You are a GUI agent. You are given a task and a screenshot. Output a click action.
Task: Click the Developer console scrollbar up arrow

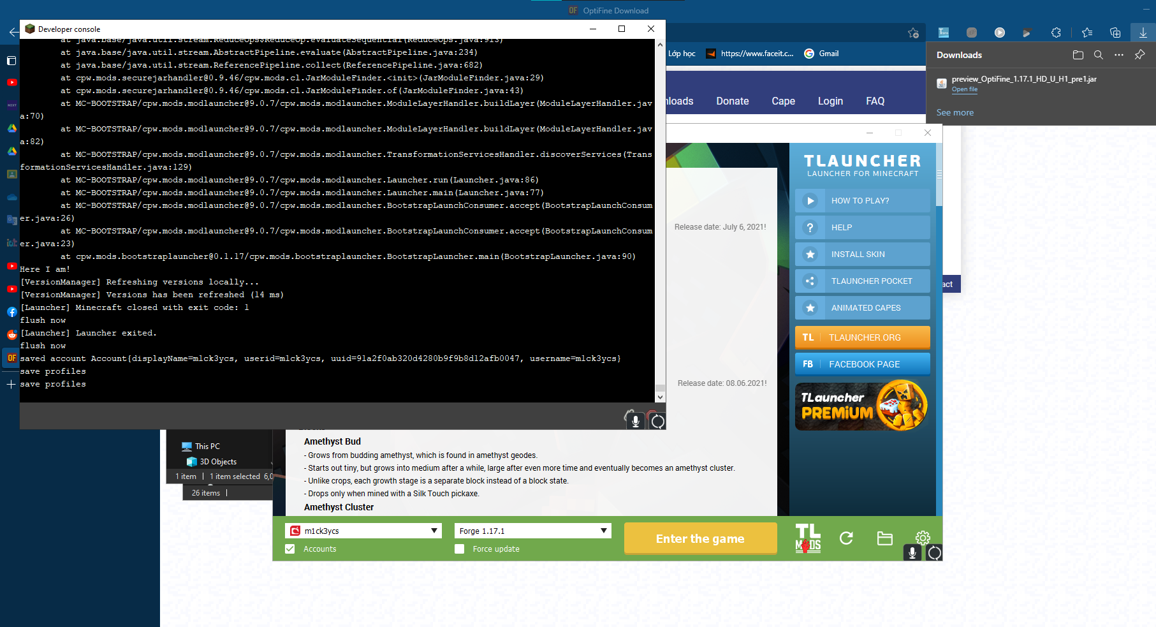(x=660, y=45)
